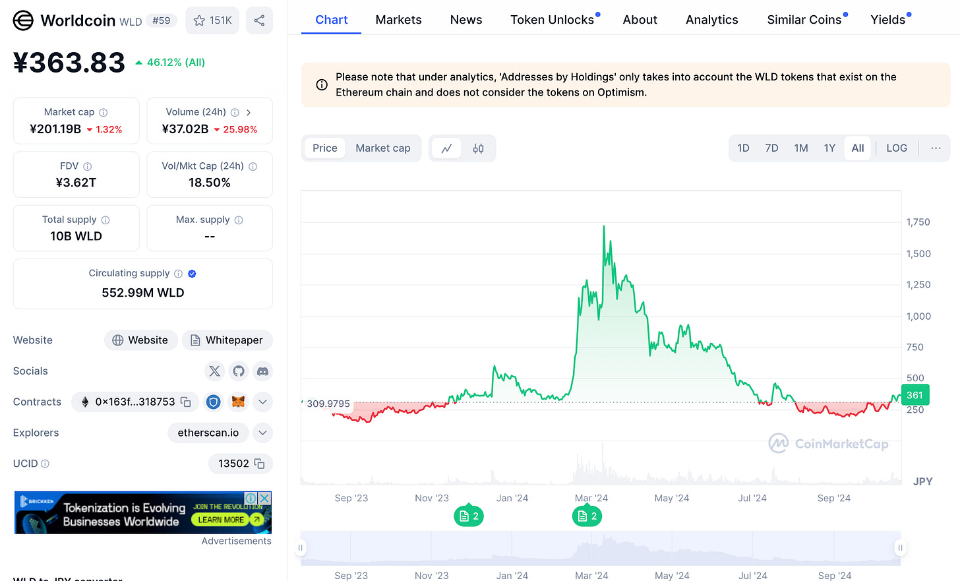
Task: Open the Similar Coins tab
Action: (x=804, y=20)
